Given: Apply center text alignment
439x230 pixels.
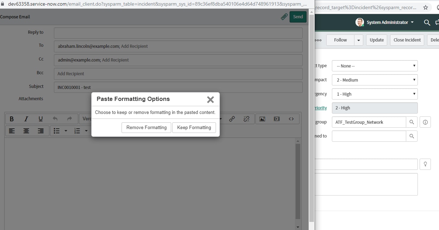Looking at the screenshot, I should (x=26, y=130).
